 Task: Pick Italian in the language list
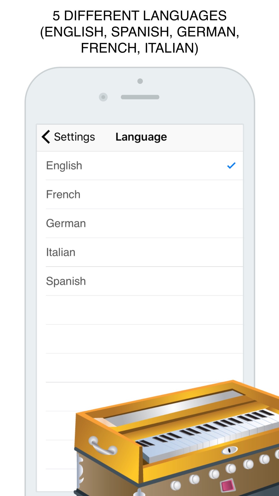point(140,252)
